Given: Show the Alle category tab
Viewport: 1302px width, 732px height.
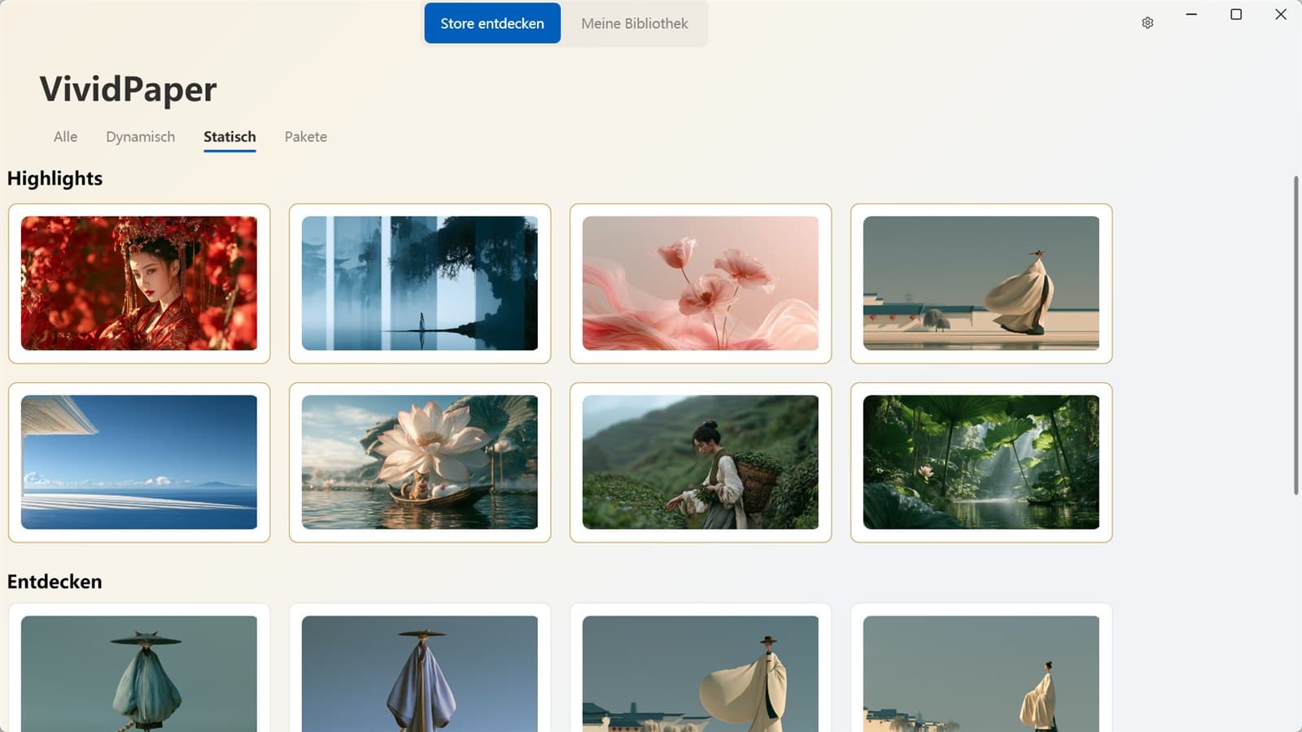Looking at the screenshot, I should point(65,137).
